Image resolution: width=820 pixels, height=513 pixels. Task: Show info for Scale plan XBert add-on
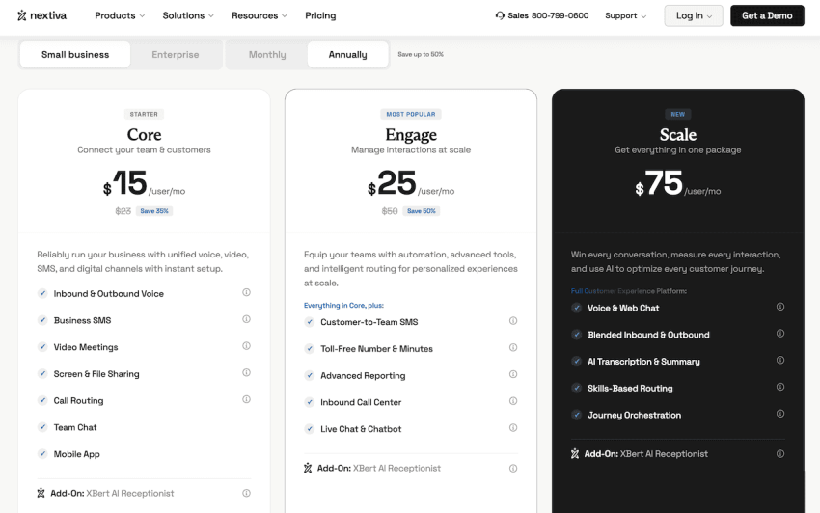click(x=780, y=453)
